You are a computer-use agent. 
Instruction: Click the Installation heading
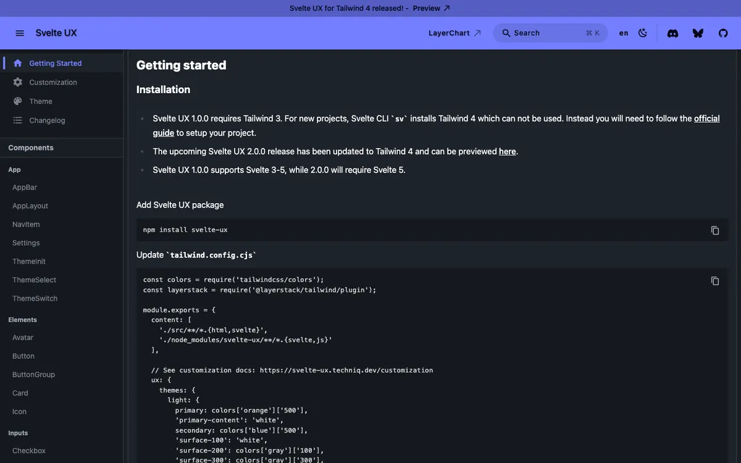point(163,90)
